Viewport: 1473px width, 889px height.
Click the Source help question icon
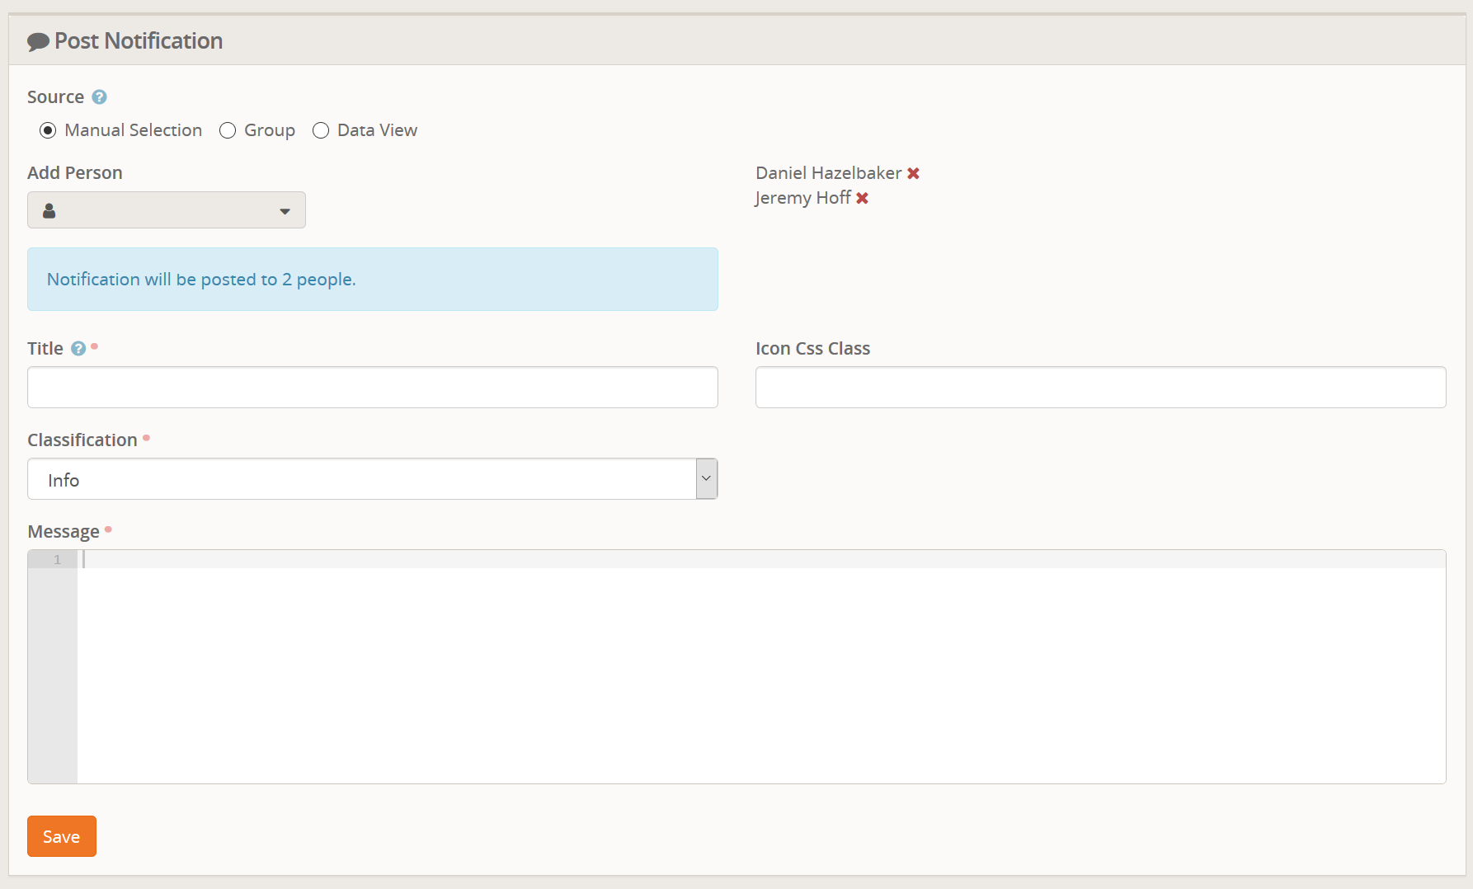99,97
